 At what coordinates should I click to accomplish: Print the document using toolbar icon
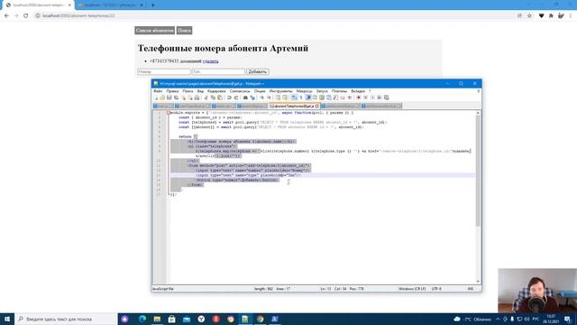click(197, 97)
